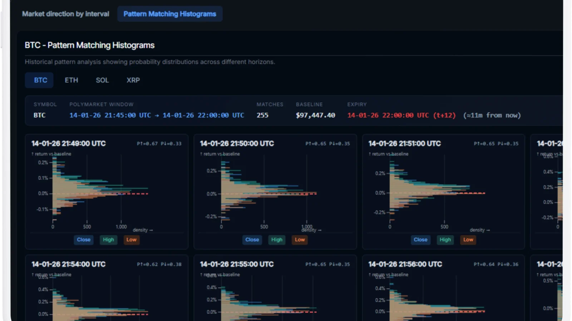Click the 'BTC - Pattern Matching Histograms' heading

pyautogui.click(x=89, y=45)
